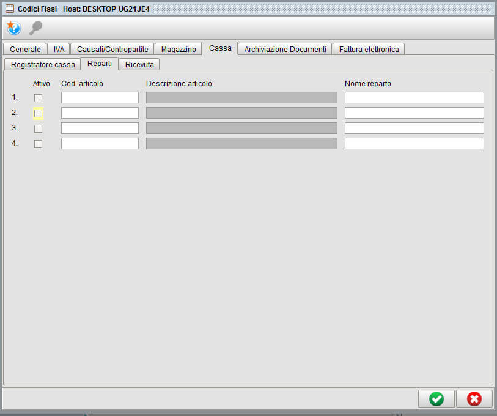Check the Attivo box for row 3
This screenshot has height=416, width=497.
point(38,128)
